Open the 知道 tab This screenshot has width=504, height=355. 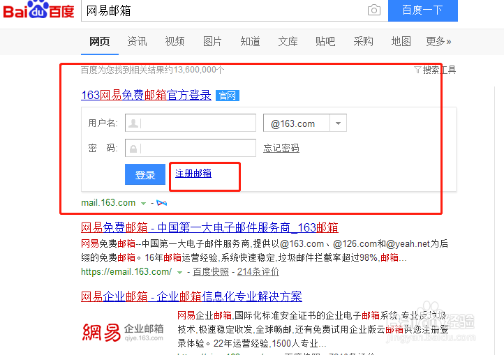click(250, 41)
